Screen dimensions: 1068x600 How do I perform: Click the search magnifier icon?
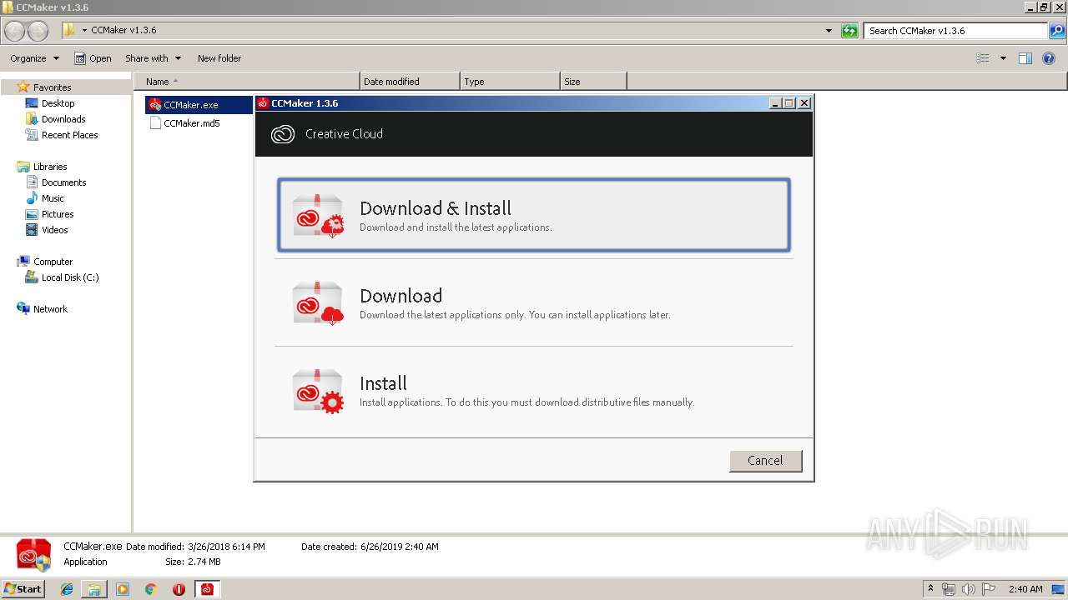pos(1057,31)
